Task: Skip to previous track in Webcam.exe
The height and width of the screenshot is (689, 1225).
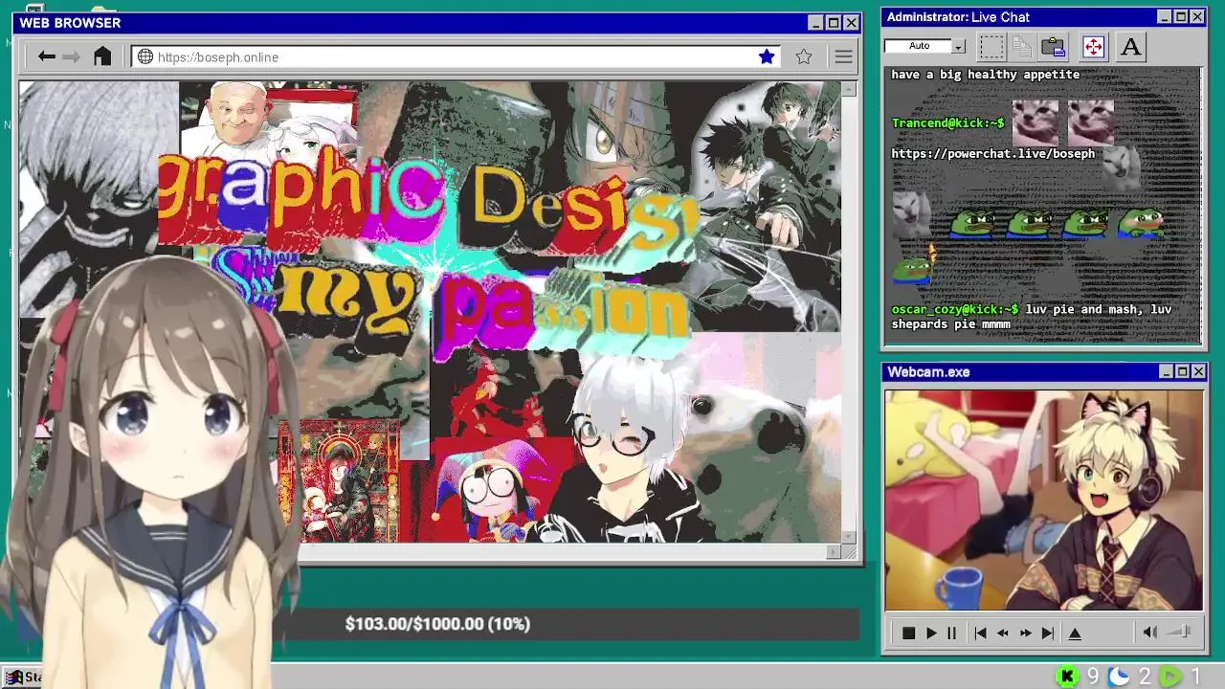Action: [x=980, y=633]
